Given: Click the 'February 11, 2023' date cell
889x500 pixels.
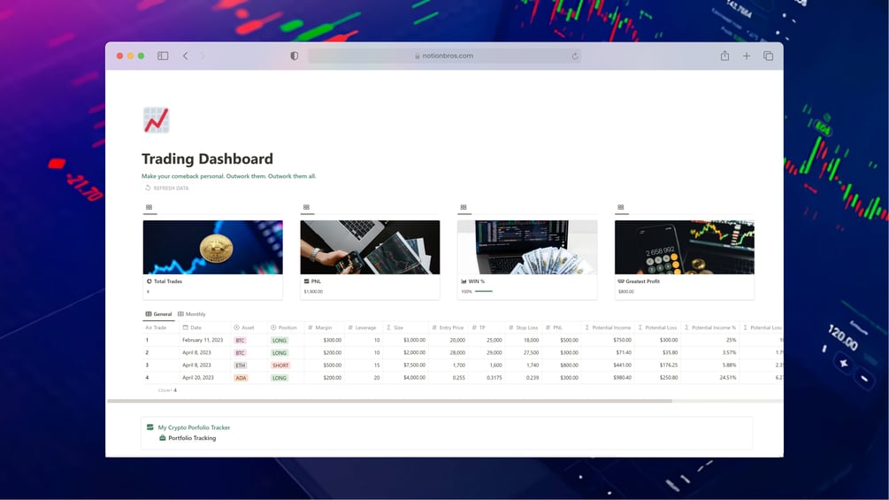Looking at the screenshot, I should coord(203,340).
